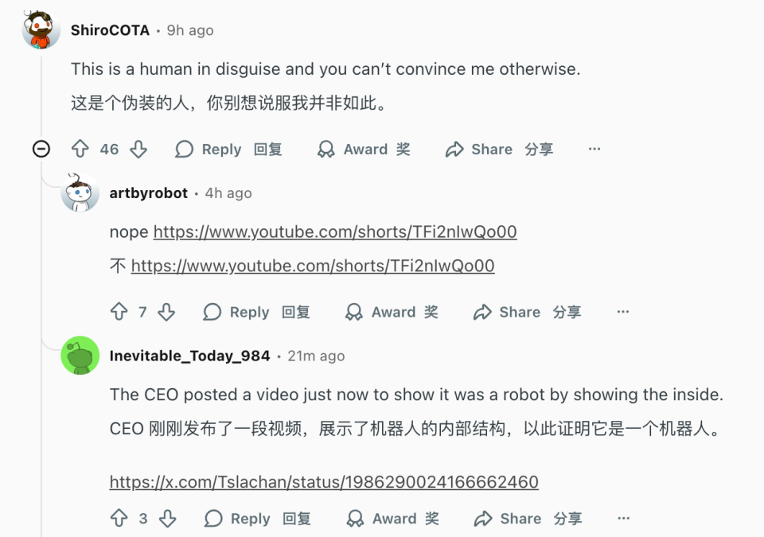
Task: Click the Reply speech bubble on Inevitable_Today_984's comment
Action: (x=213, y=518)
